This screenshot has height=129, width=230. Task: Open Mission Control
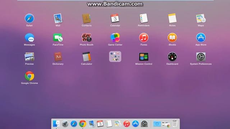[144, 57]
